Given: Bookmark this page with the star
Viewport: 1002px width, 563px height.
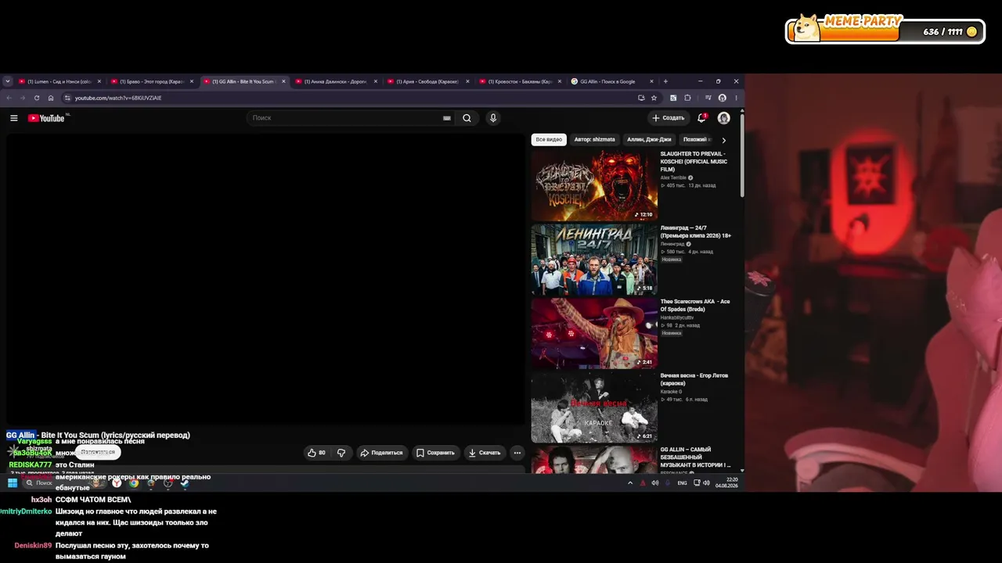Looking at the screenshot, I should click(654, 98).
